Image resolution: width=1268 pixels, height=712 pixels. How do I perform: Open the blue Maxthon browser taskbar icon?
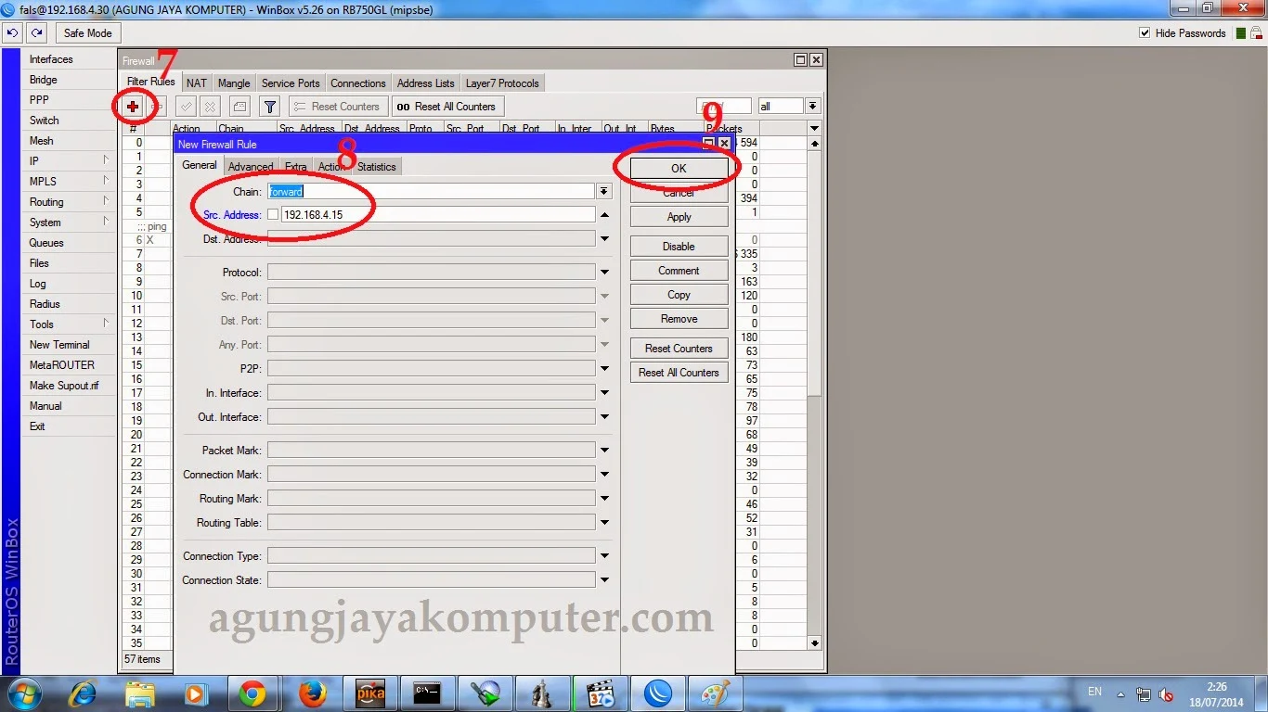pos(657,693)
